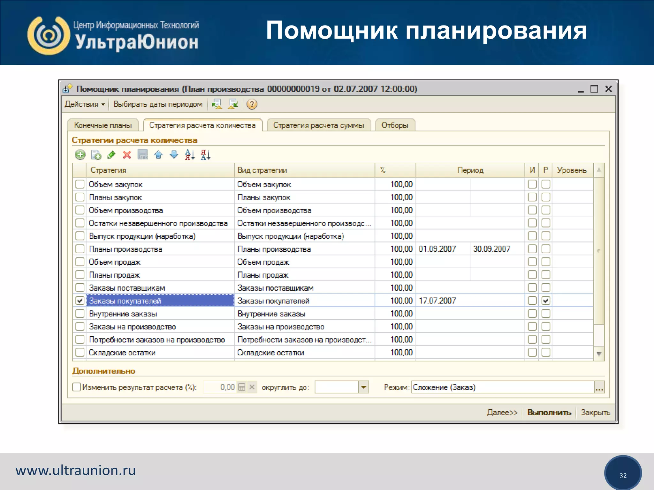The height and width of the screenshot is (490, 654).
Task: Open the округлить до dropdown arrow
Action: [x=363, y=387]
